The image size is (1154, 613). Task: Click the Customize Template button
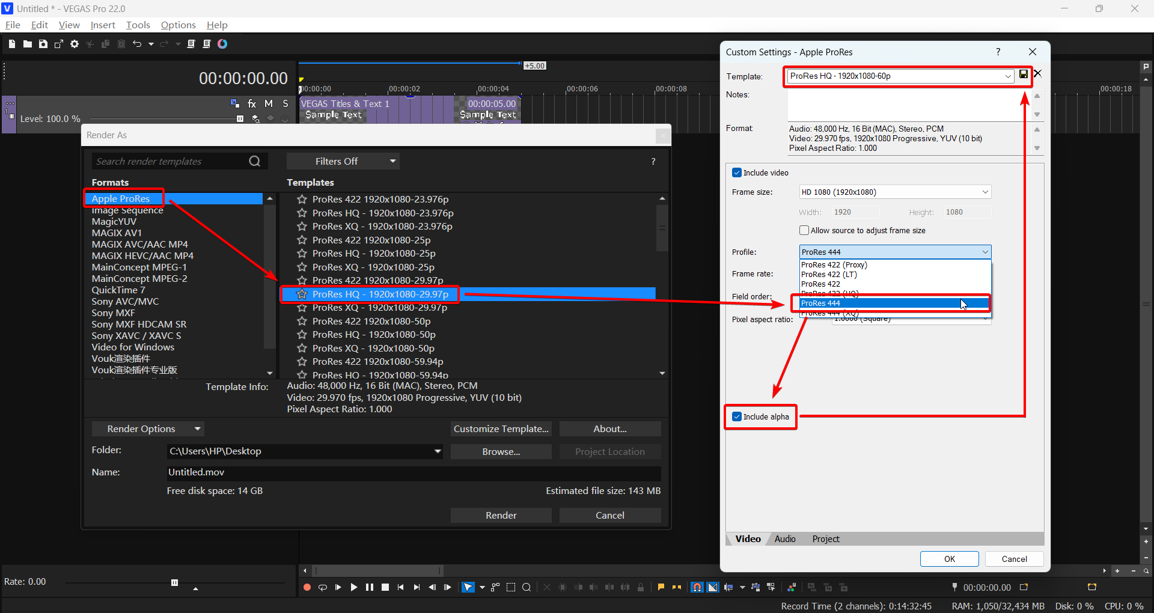[501, 428]
